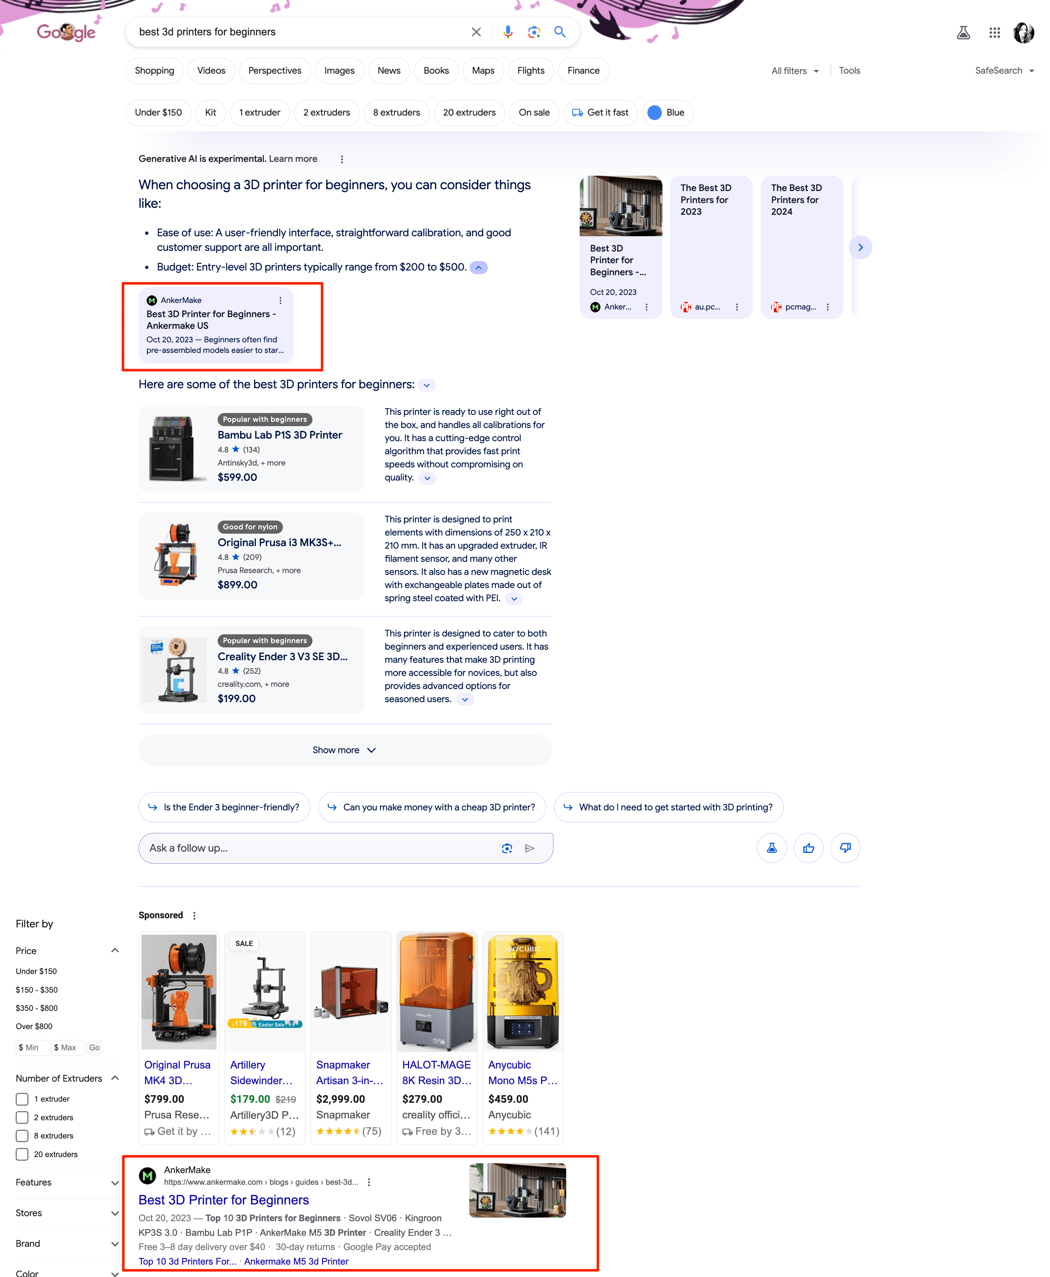This screenshot has height=1277, width=1050.
Task: Give thumbs down to AI answer
Action: [845, 848]
